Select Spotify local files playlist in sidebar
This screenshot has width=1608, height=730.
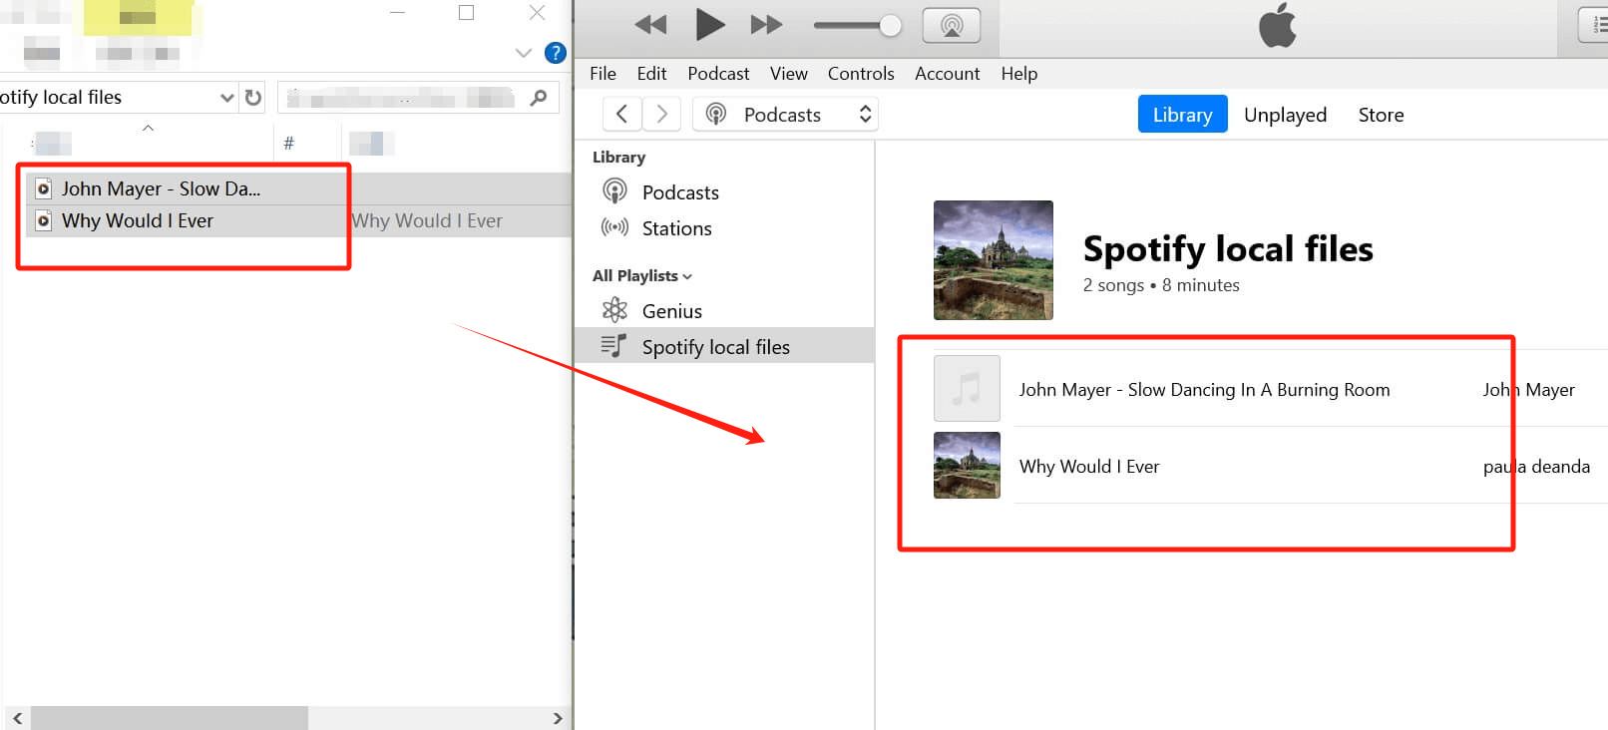(x=725, y=346)
